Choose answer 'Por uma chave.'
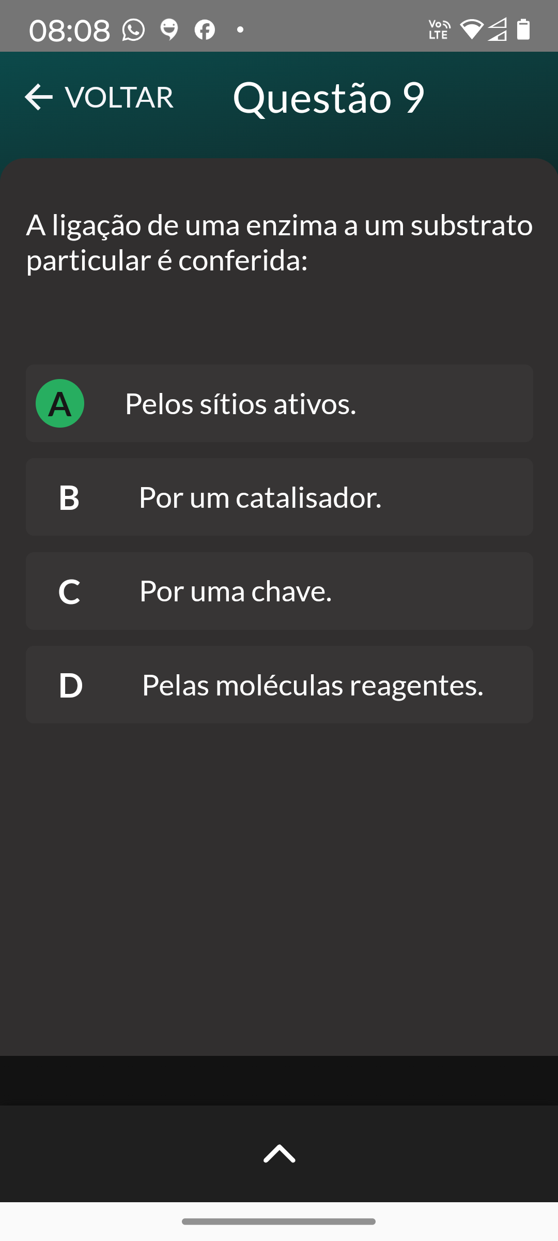558x1241 pixels. click(236, 592)
